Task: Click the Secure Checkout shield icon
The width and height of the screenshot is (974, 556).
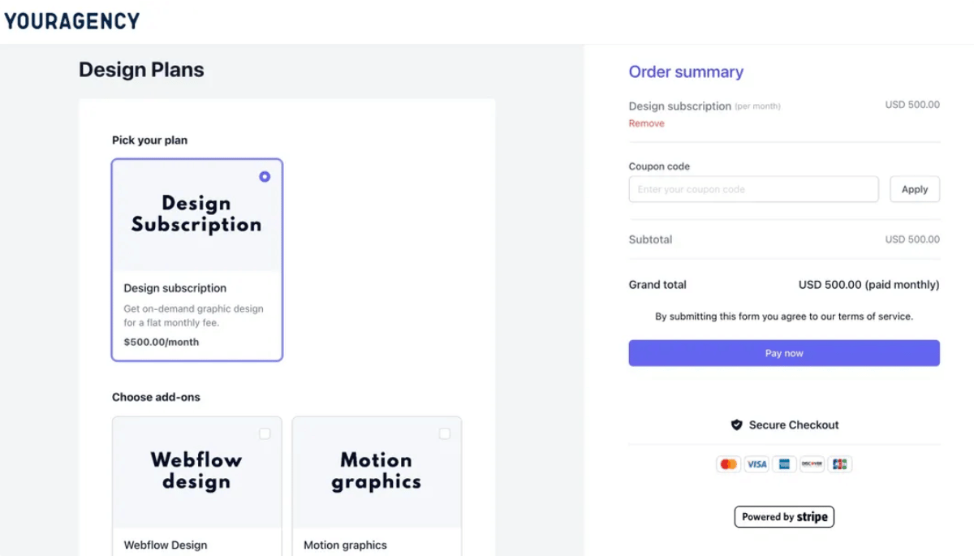Action: pos(737,425)
